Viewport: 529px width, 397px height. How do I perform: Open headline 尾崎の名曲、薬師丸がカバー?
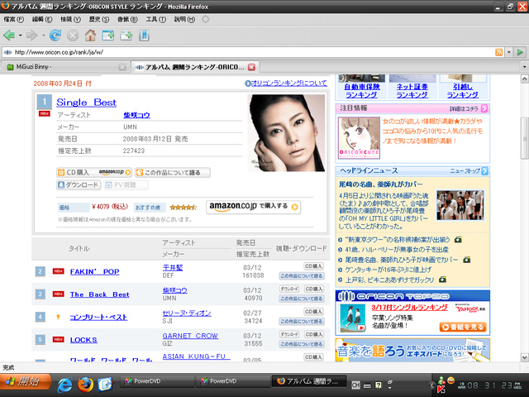pyautogui.click(x=380, y=184)
